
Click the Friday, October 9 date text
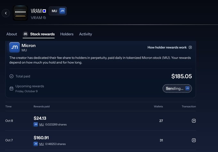coord(26,91)
